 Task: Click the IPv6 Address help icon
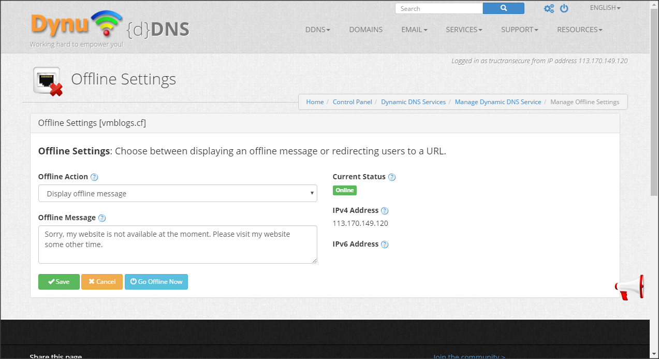click(385, 245)
